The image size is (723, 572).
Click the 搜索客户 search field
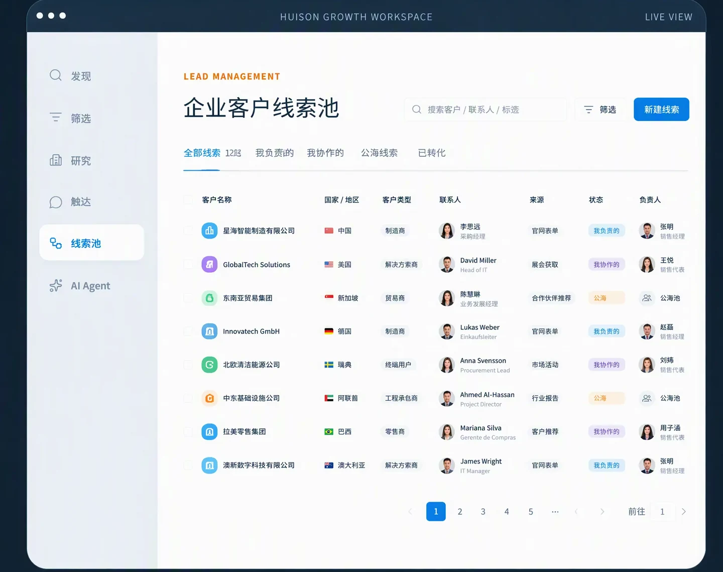486,109
